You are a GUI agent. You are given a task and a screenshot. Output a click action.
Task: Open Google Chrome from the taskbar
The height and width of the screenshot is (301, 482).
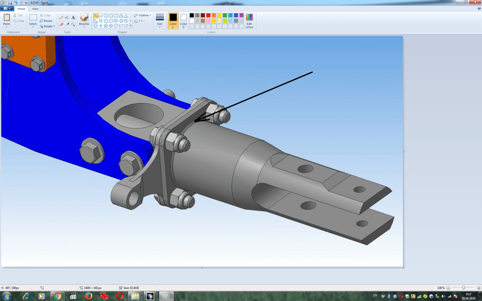click(x=57, y=296)
